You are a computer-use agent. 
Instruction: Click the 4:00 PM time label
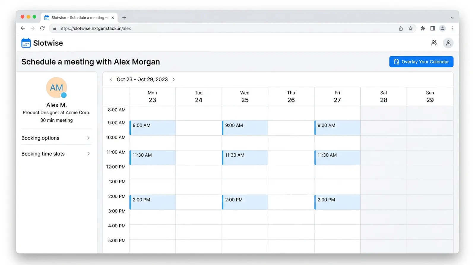117,226
